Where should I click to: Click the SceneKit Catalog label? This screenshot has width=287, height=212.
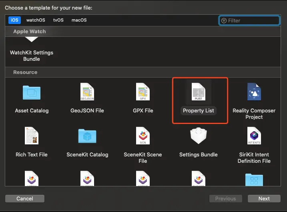point(87,154)
